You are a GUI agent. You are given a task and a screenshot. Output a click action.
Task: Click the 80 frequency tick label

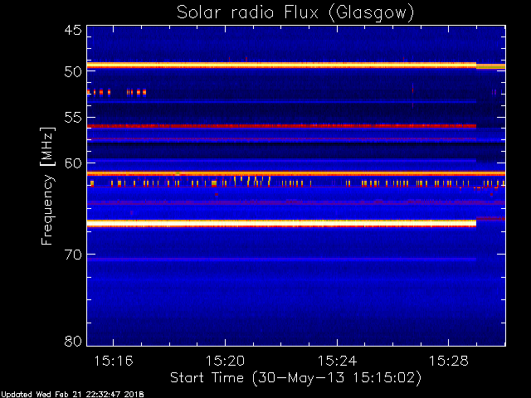coord(73,341)
